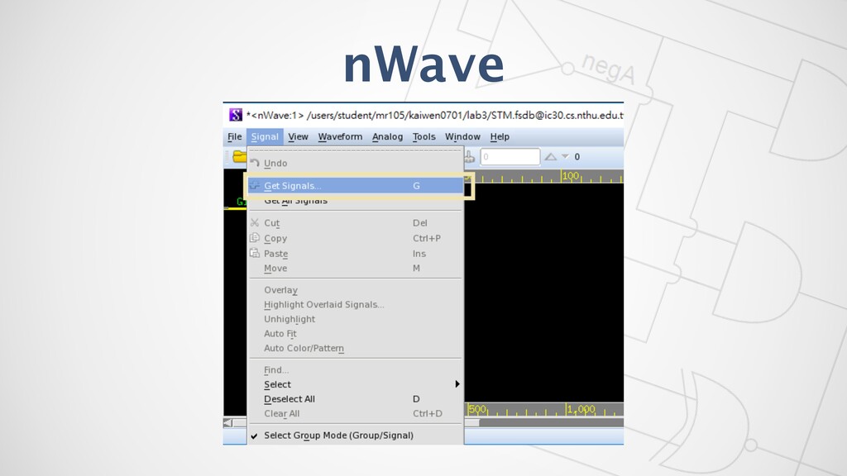Select the Overlay menu entry
847x476 pixels.
point(356,290)
